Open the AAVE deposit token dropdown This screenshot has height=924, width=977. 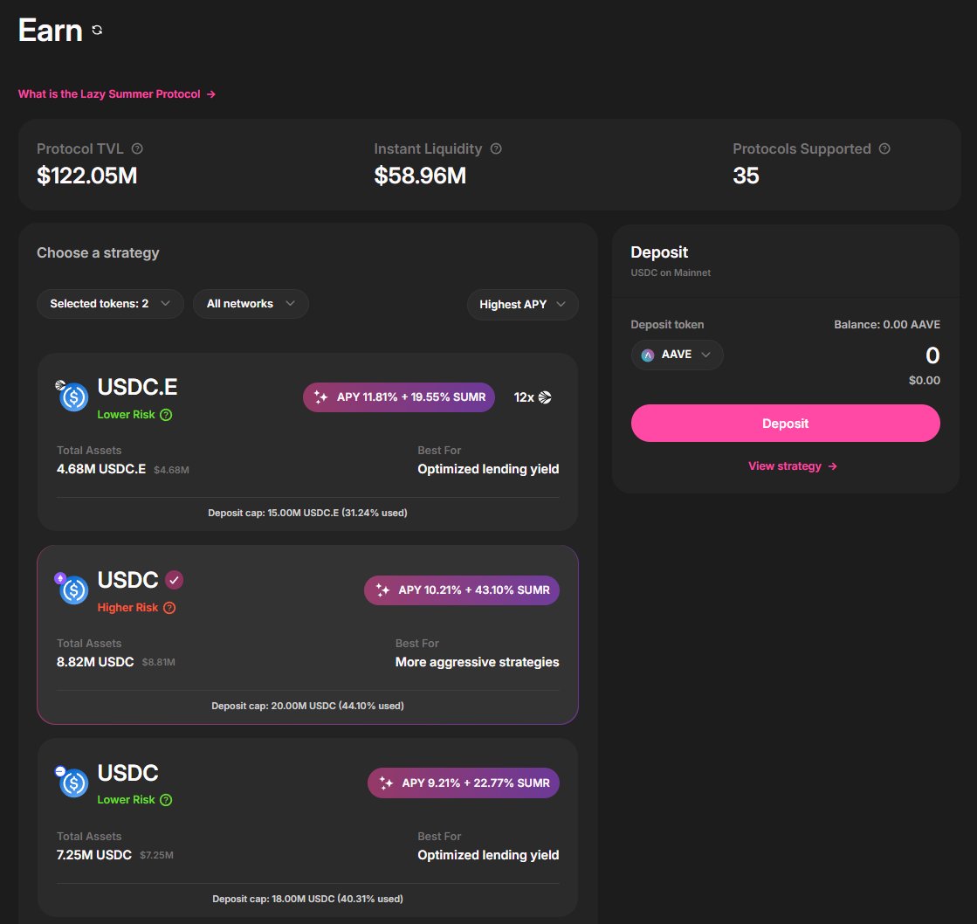pos(678,355)
